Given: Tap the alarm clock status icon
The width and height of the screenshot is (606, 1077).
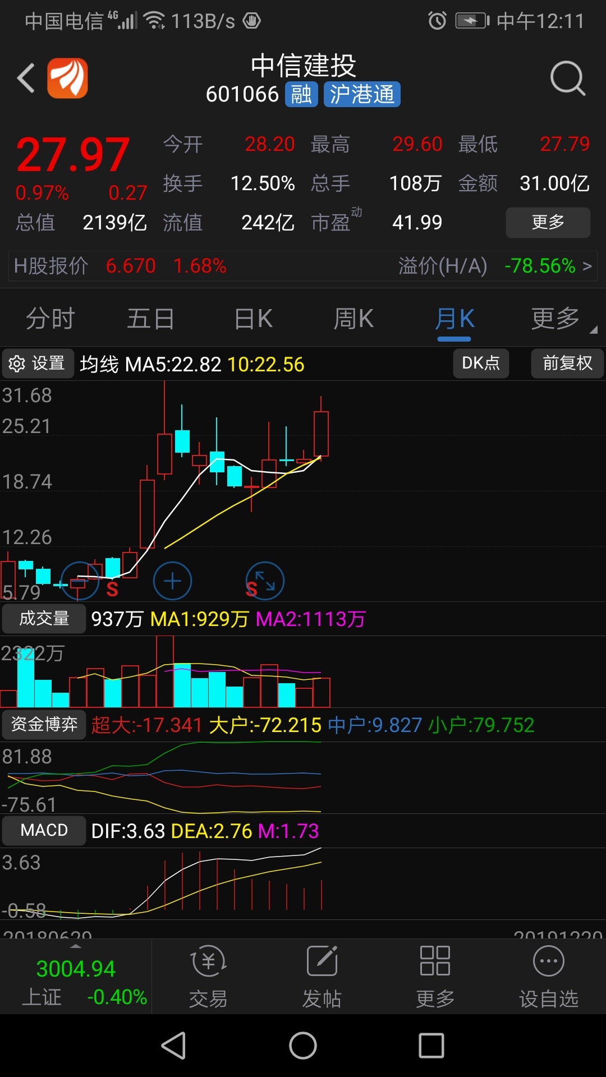Looking at the screenshot, I should 437,21.
